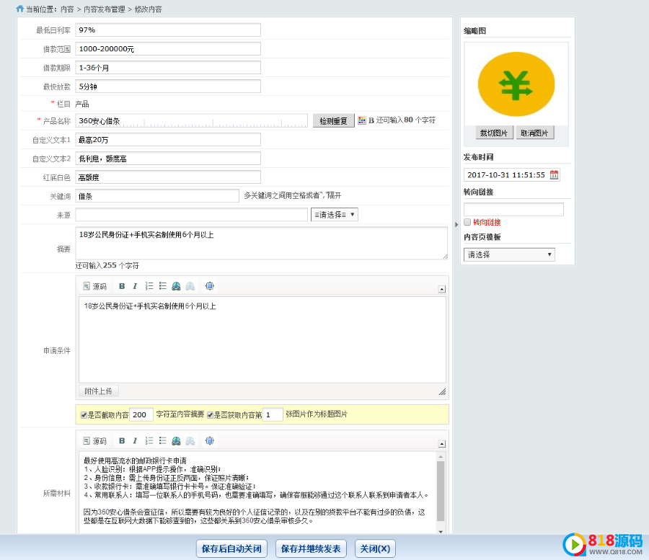649x560 pixels.
Task: Click the yuan coin thumbnail image
Action: pyautogui.click(x=516, y=84)
